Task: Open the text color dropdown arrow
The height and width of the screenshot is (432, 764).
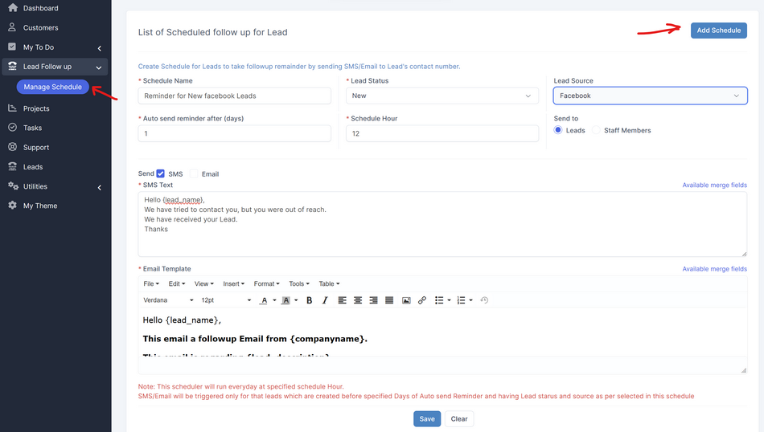Action: pyautogui.click(x=275, y=300)
